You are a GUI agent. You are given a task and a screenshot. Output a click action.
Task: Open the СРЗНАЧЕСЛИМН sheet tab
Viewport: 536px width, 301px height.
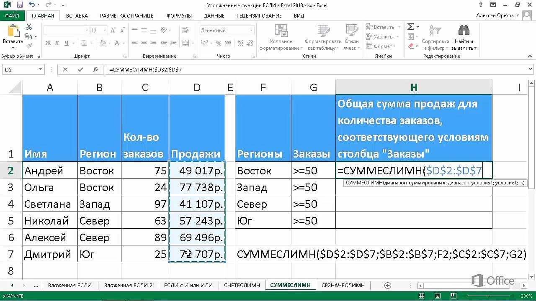tap(343, 286)
